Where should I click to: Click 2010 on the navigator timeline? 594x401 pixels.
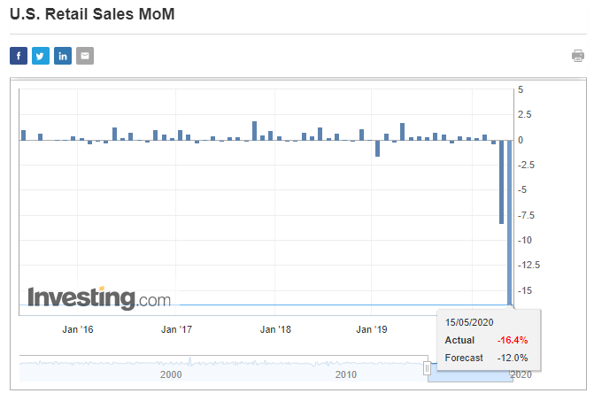click(x=346, y=375)
